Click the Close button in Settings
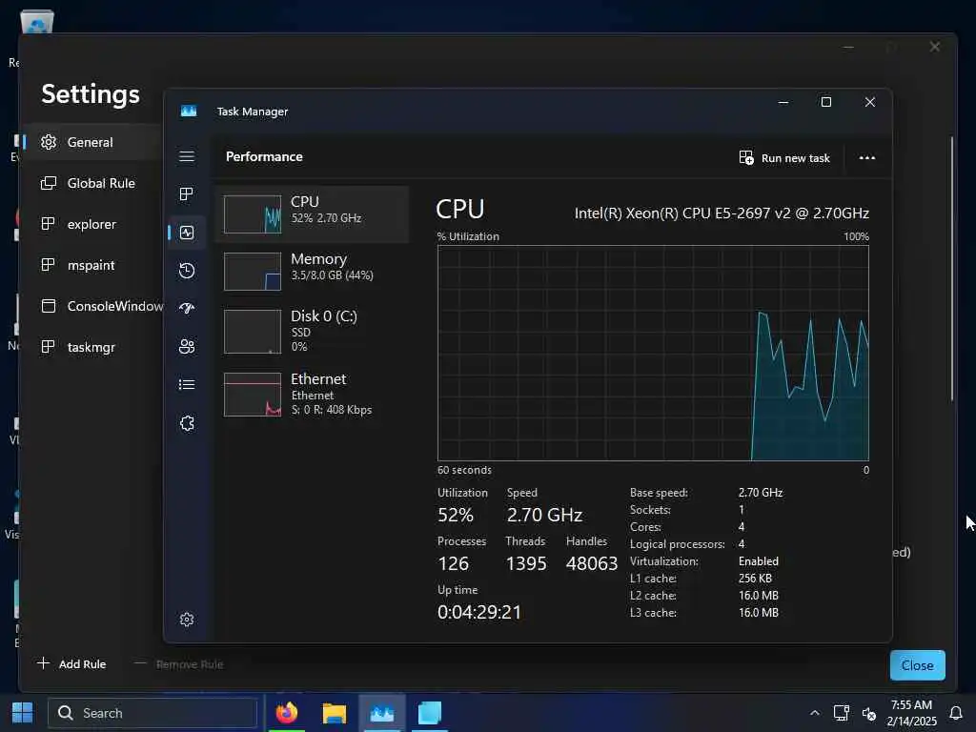976x732 pixels. tap(918, 665)
